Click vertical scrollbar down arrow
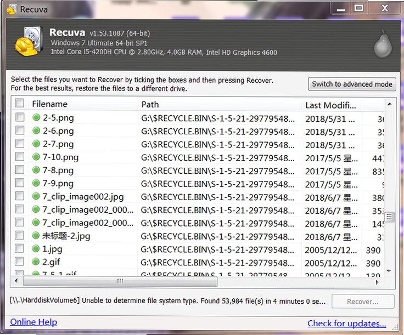The height and width of the screenshot is (335, 404). 389,271
